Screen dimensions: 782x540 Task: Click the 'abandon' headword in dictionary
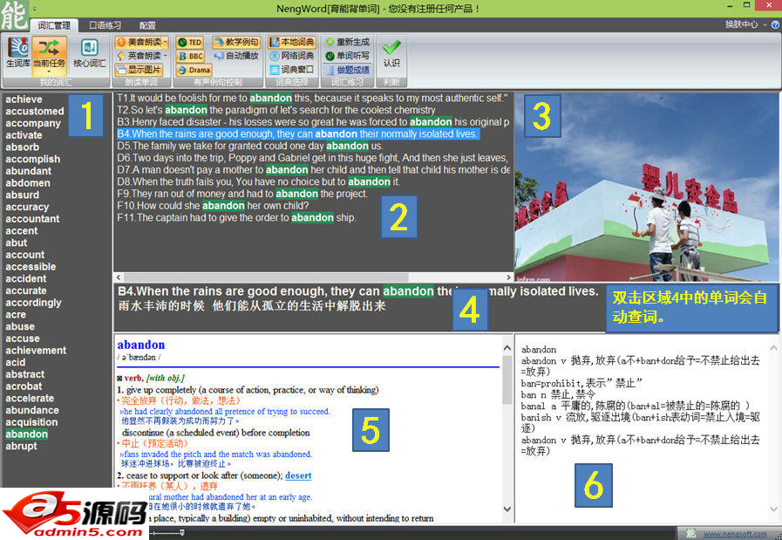(x=141, y=345)
